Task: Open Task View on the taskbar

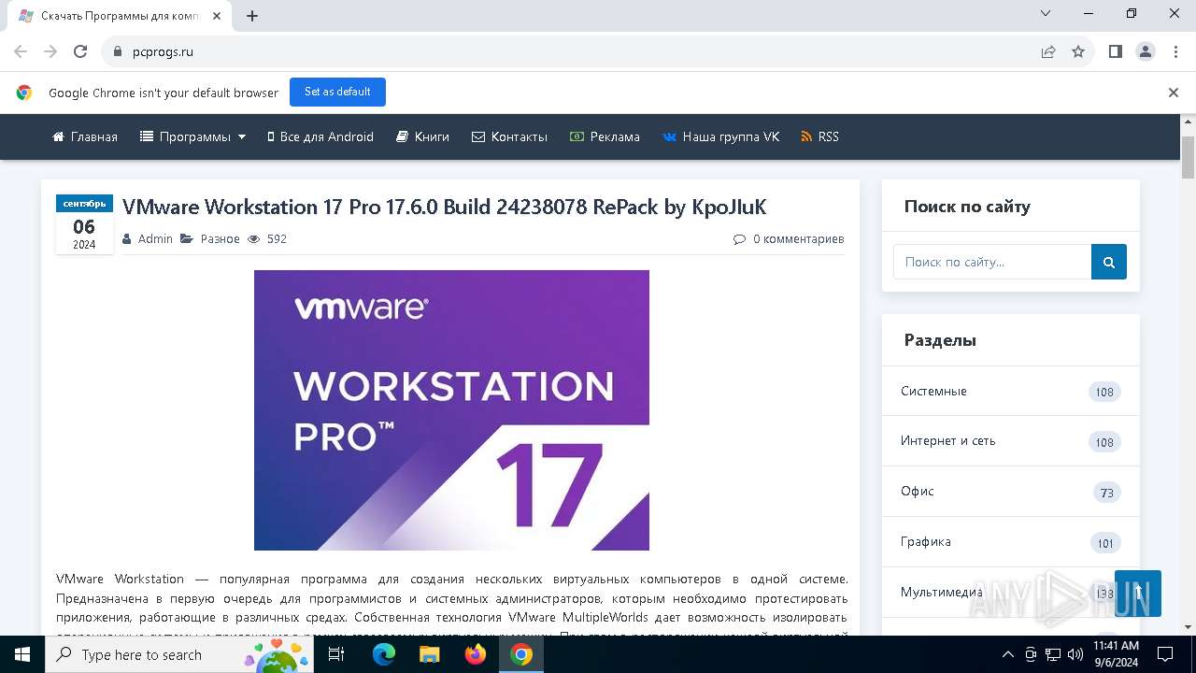Action: [x=336, y=654]
